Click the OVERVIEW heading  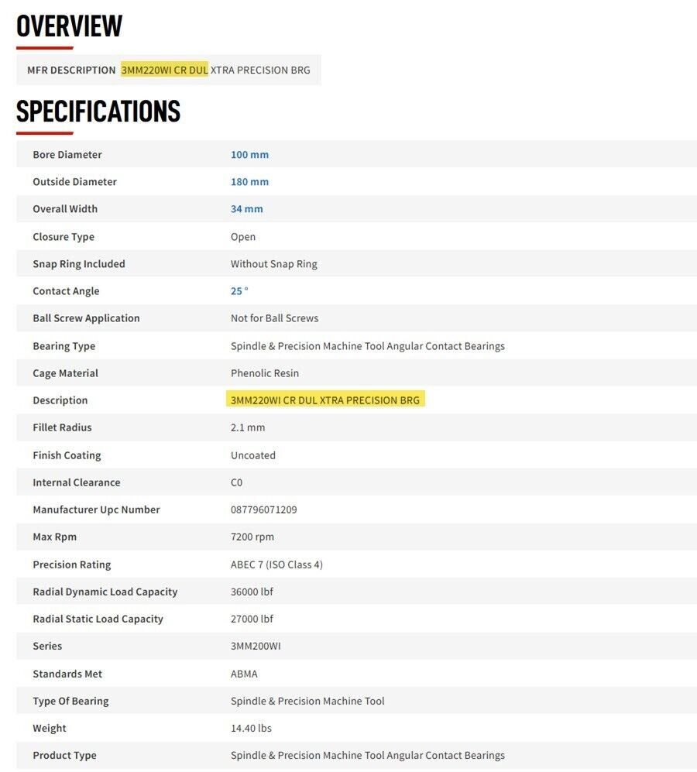click(70, 26)
